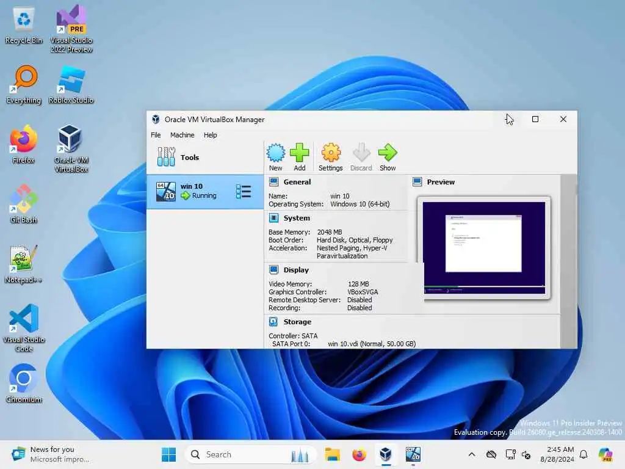Switch to win 10 VM taskbar button
Image resolution: width=625 pixels, height=469 pixels.
click(413, 454)
